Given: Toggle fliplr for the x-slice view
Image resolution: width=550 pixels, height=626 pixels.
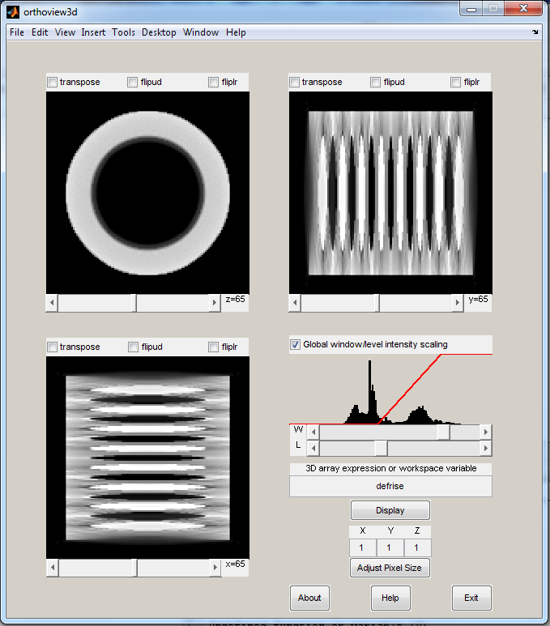Looking at the screenshot, I should 214,347.
